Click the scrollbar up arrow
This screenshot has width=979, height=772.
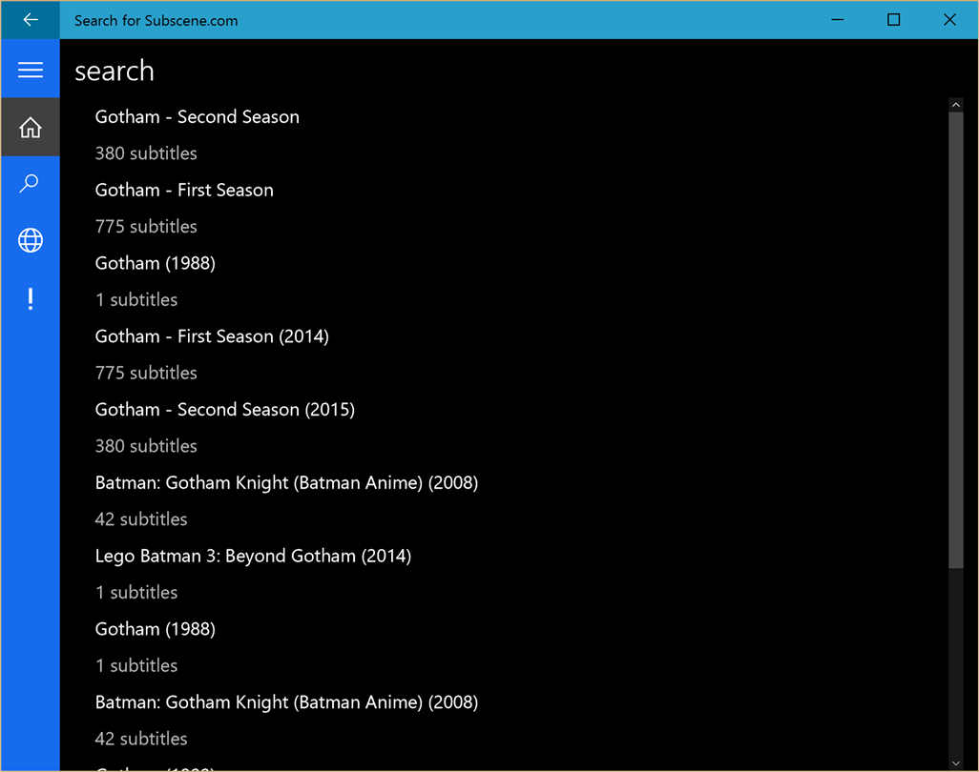(956, 105)
